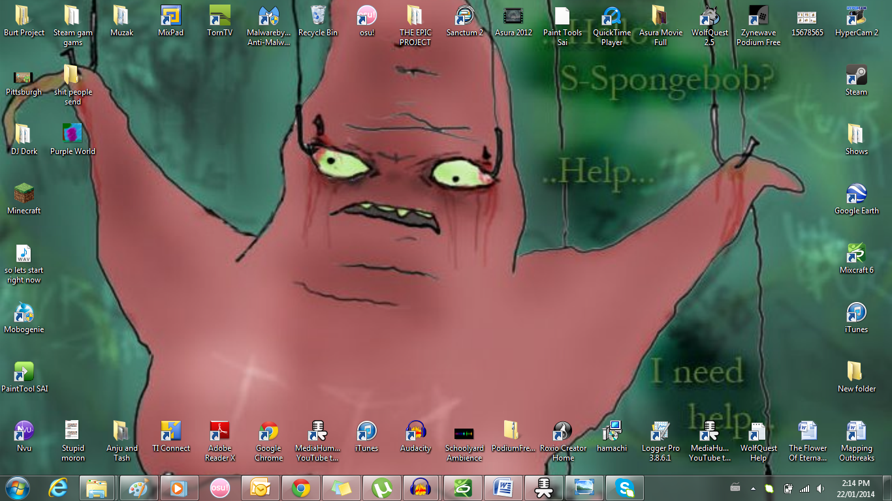The height and width of the screenshot is (501, 892).
Task: Launch Google Chrome desktop shortcut
Action: point(269,442)
